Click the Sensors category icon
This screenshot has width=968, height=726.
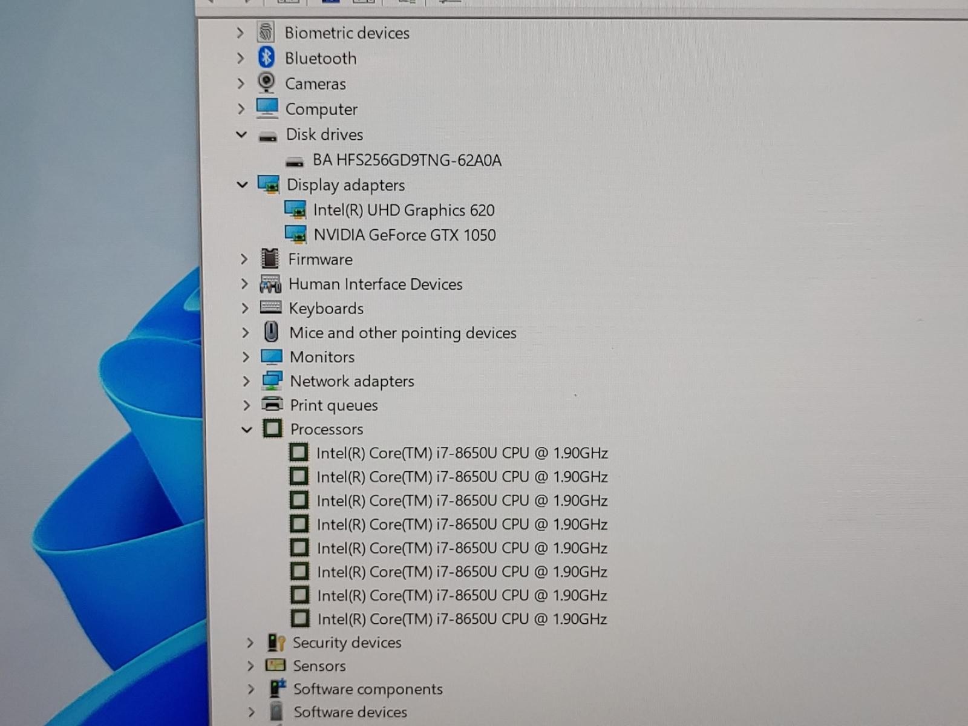pos(275,665)
